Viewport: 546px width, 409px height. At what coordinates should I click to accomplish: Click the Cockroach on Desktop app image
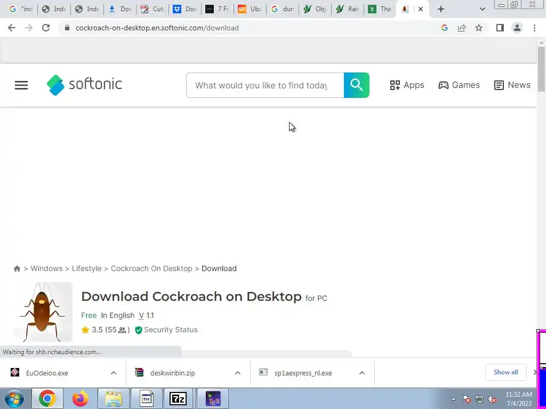43,312
